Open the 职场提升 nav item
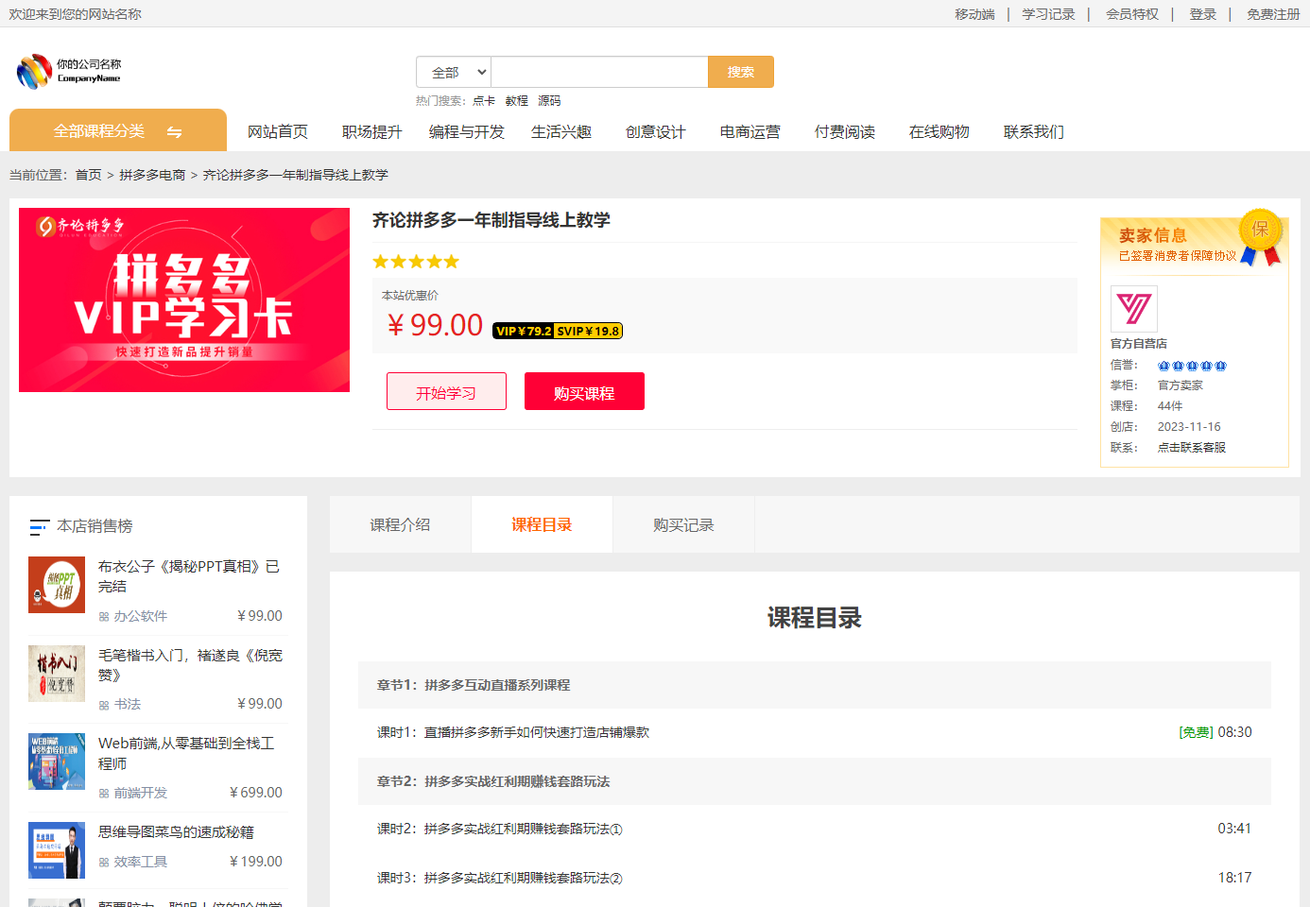The height and width of the screenshot is (907, 1310). [372, 131]
